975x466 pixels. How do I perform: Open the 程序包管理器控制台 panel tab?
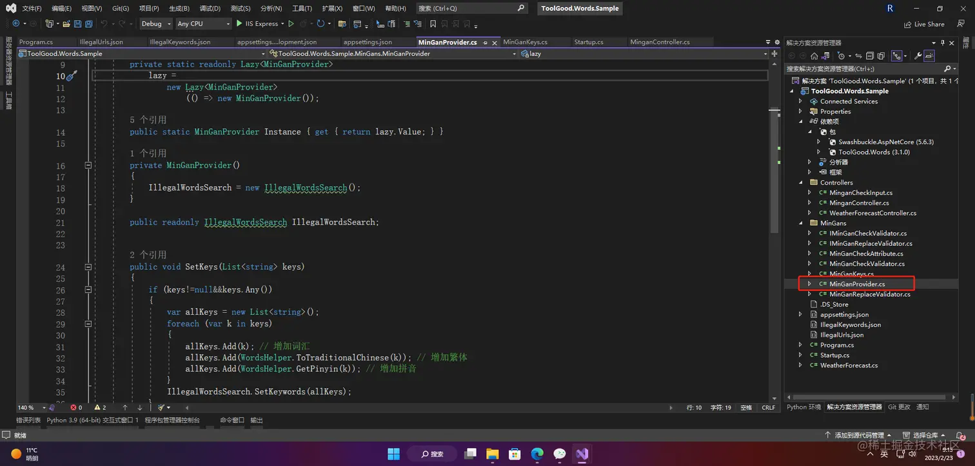tap(172, 420)
